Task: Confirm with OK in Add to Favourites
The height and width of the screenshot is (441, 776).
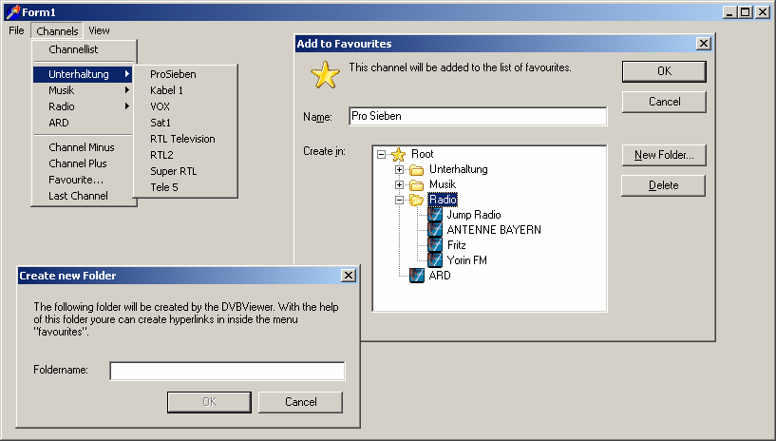Action: click(664, 71)
